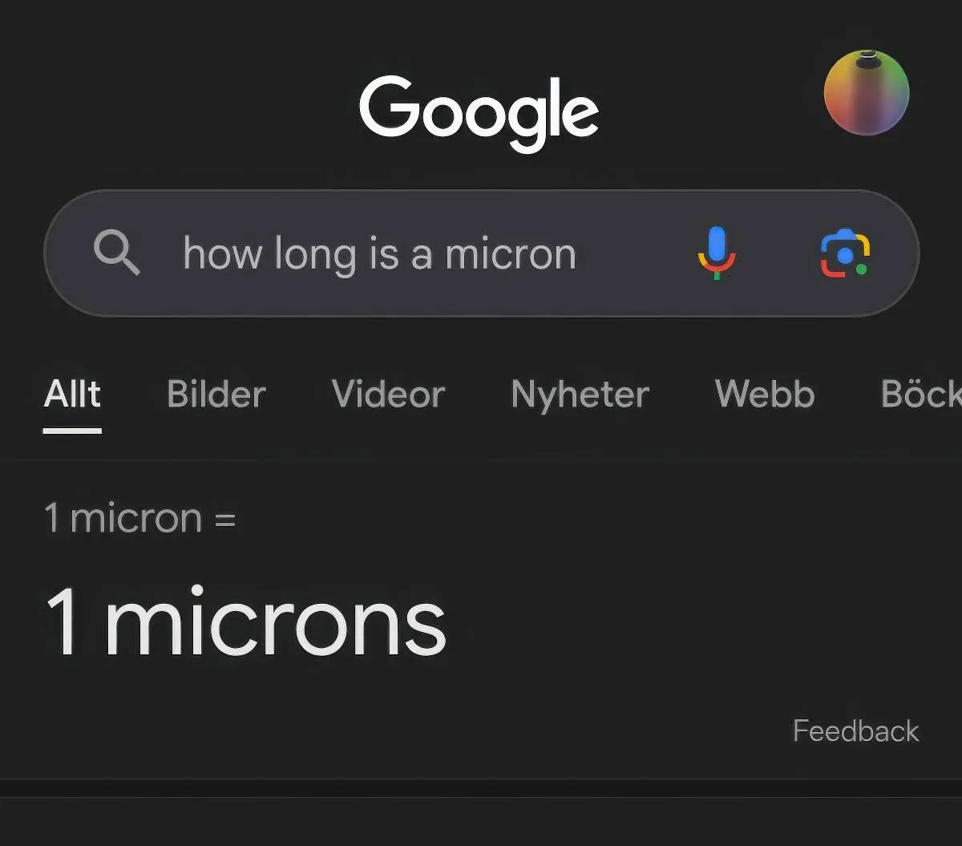Start voice search with the microphone
This screenshot has width=962, height=846.
pyautogui.click(x=716, y=253)
